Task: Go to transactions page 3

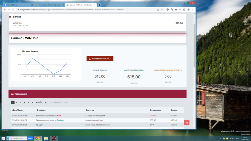Action: coord(21,102)
